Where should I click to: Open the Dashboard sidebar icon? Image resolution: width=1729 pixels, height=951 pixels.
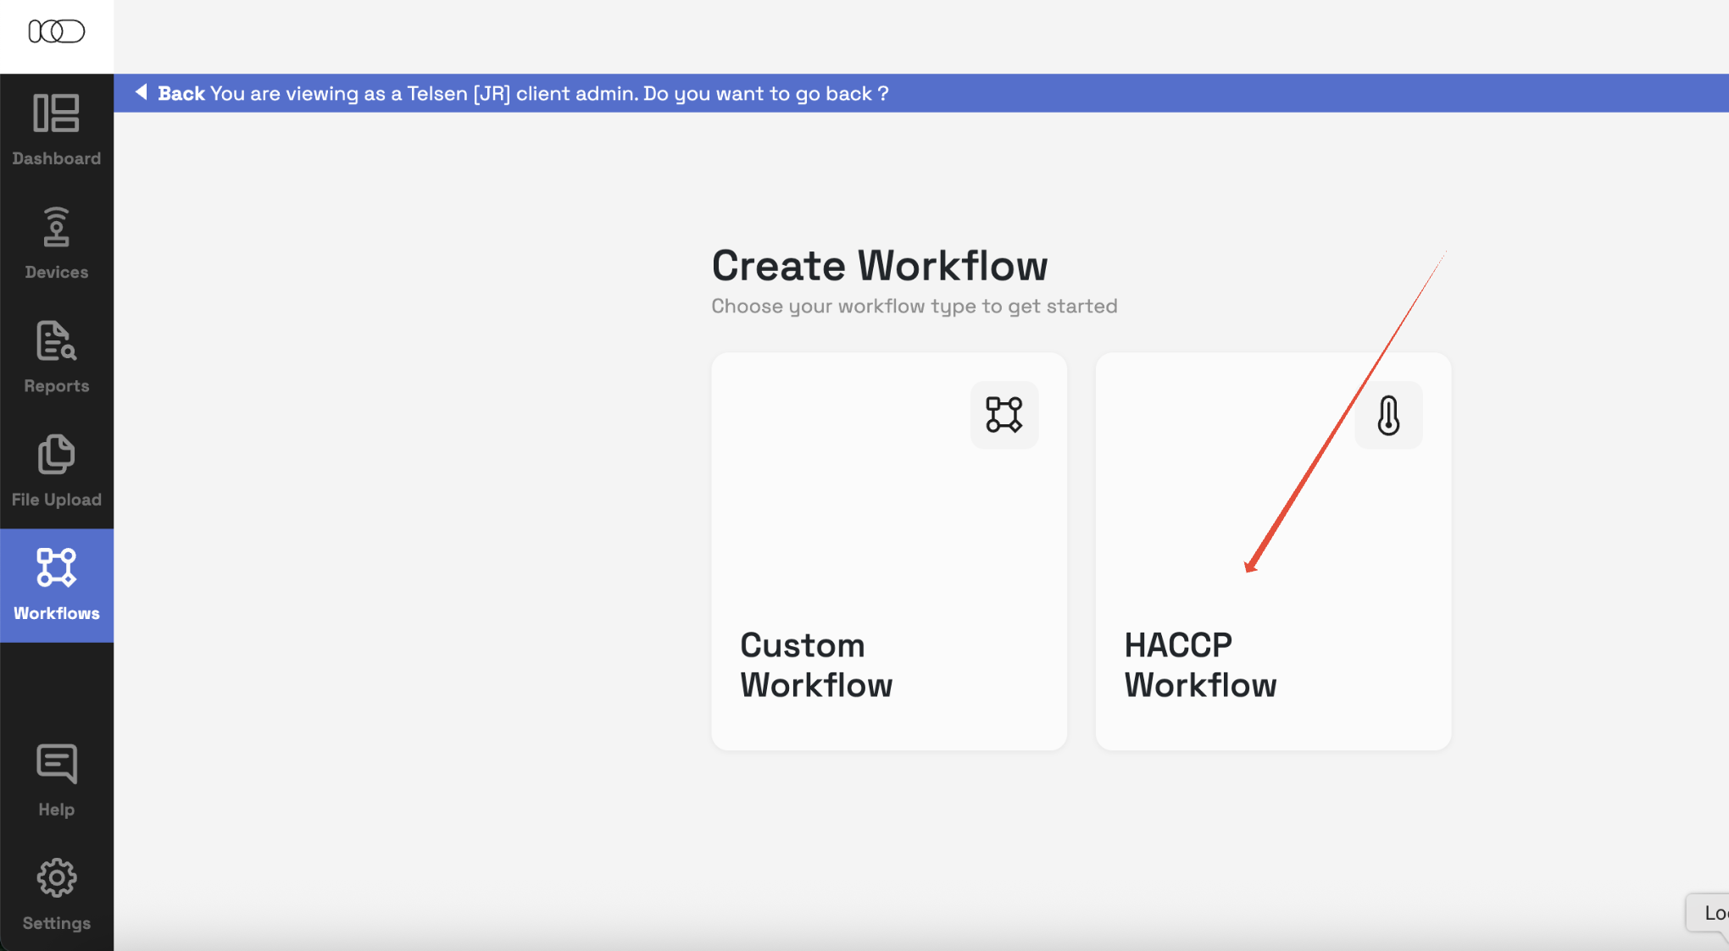click(x=56, y=113)
